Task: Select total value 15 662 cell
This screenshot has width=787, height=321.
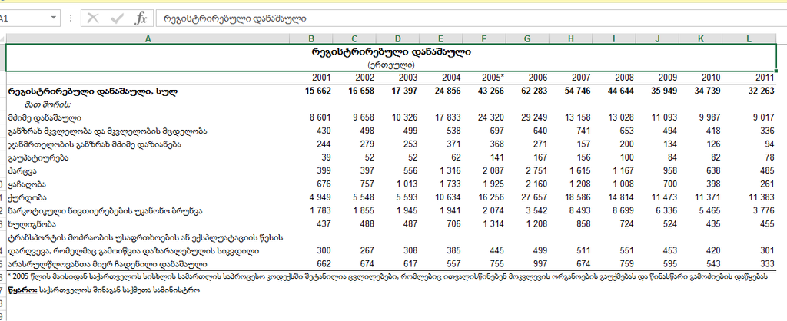Action: (317, 91)
